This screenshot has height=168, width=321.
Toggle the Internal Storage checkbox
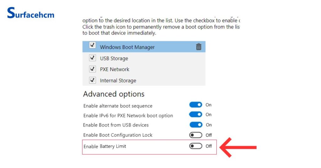coord(92,80)
